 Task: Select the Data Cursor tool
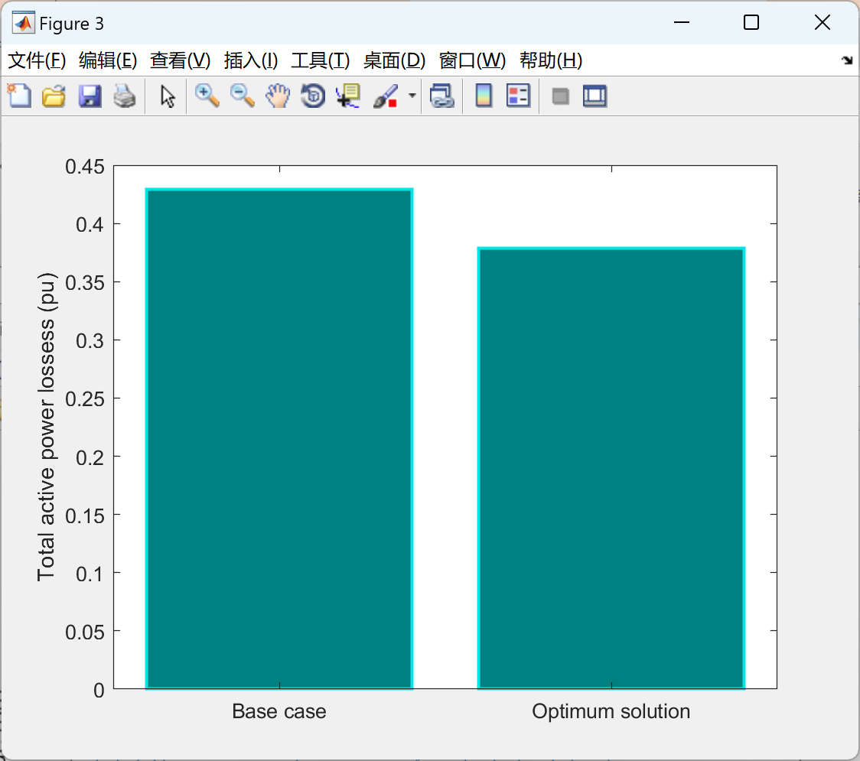point(348,96)
